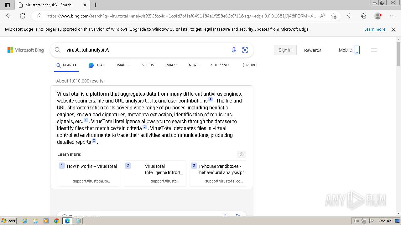Open the Action Center flag icon
The height and width of the screenshot is (225, 401).
pos(371,221)
